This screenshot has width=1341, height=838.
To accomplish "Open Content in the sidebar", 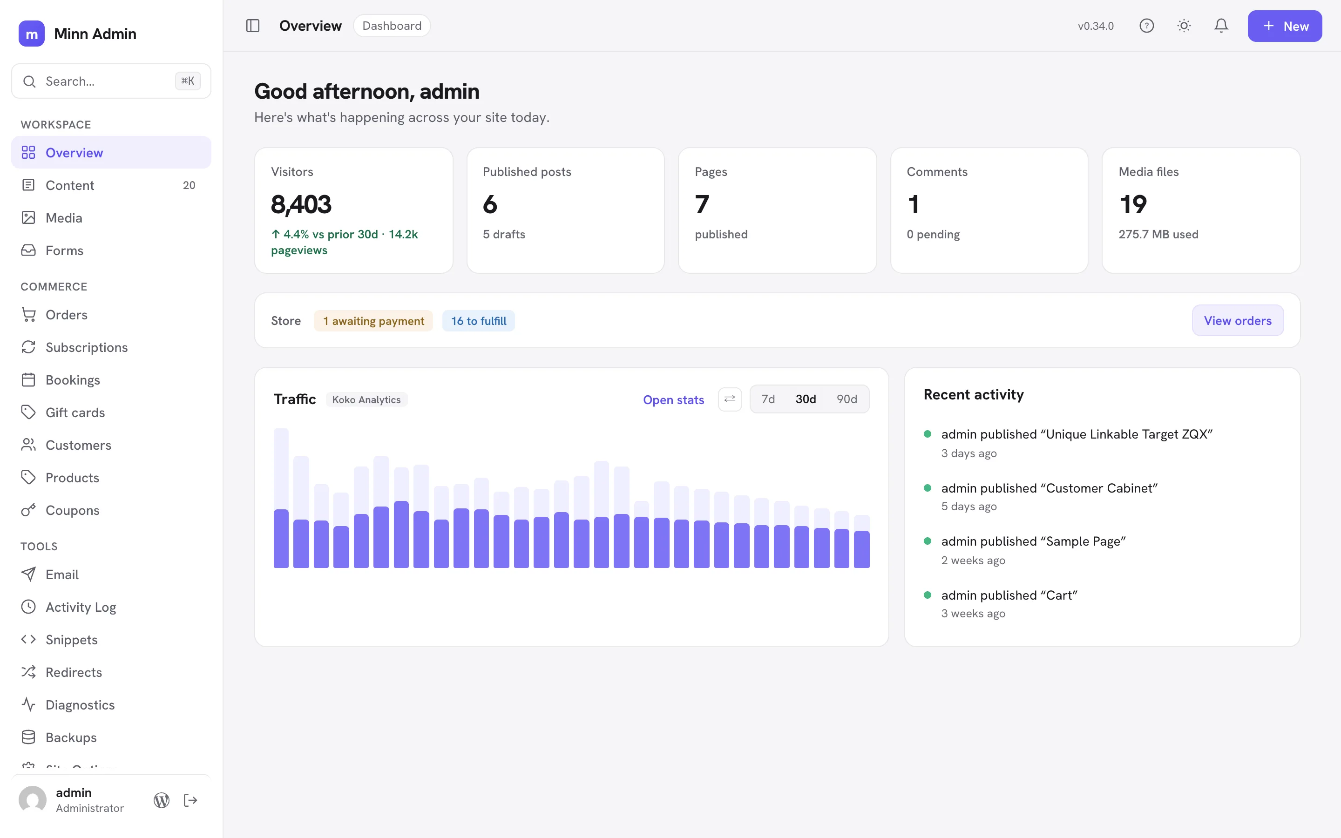I will (x=111, y=185).
